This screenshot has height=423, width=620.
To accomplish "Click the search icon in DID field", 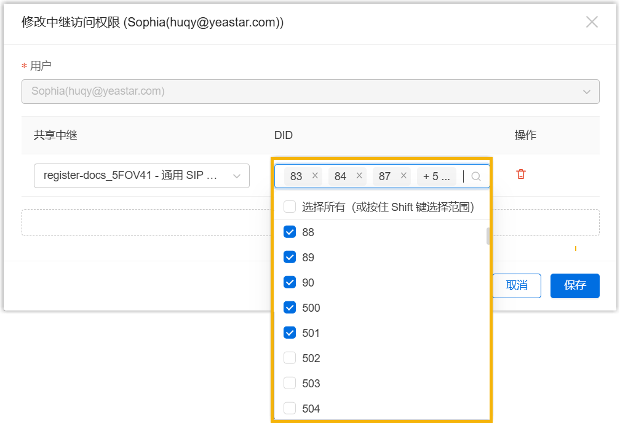I will (x=476, y=176).
